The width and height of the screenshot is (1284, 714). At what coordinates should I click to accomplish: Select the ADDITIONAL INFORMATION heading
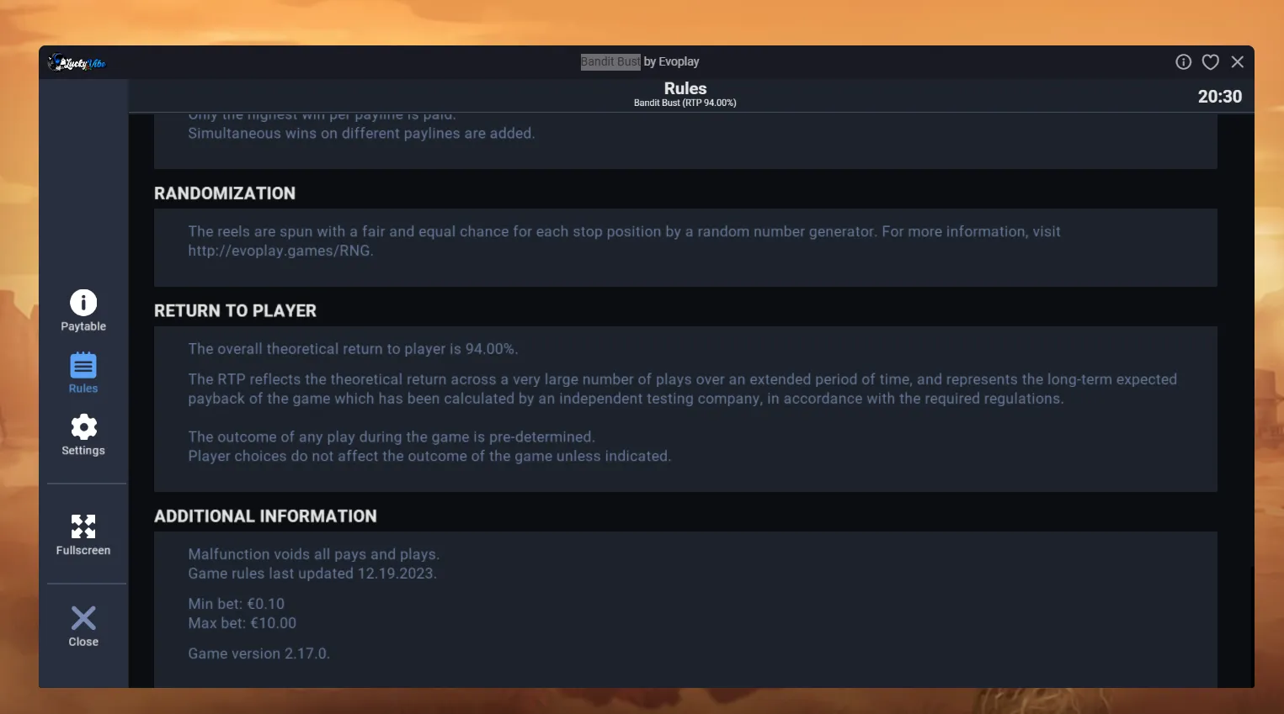pyautogui.click(x=265, y=516)
